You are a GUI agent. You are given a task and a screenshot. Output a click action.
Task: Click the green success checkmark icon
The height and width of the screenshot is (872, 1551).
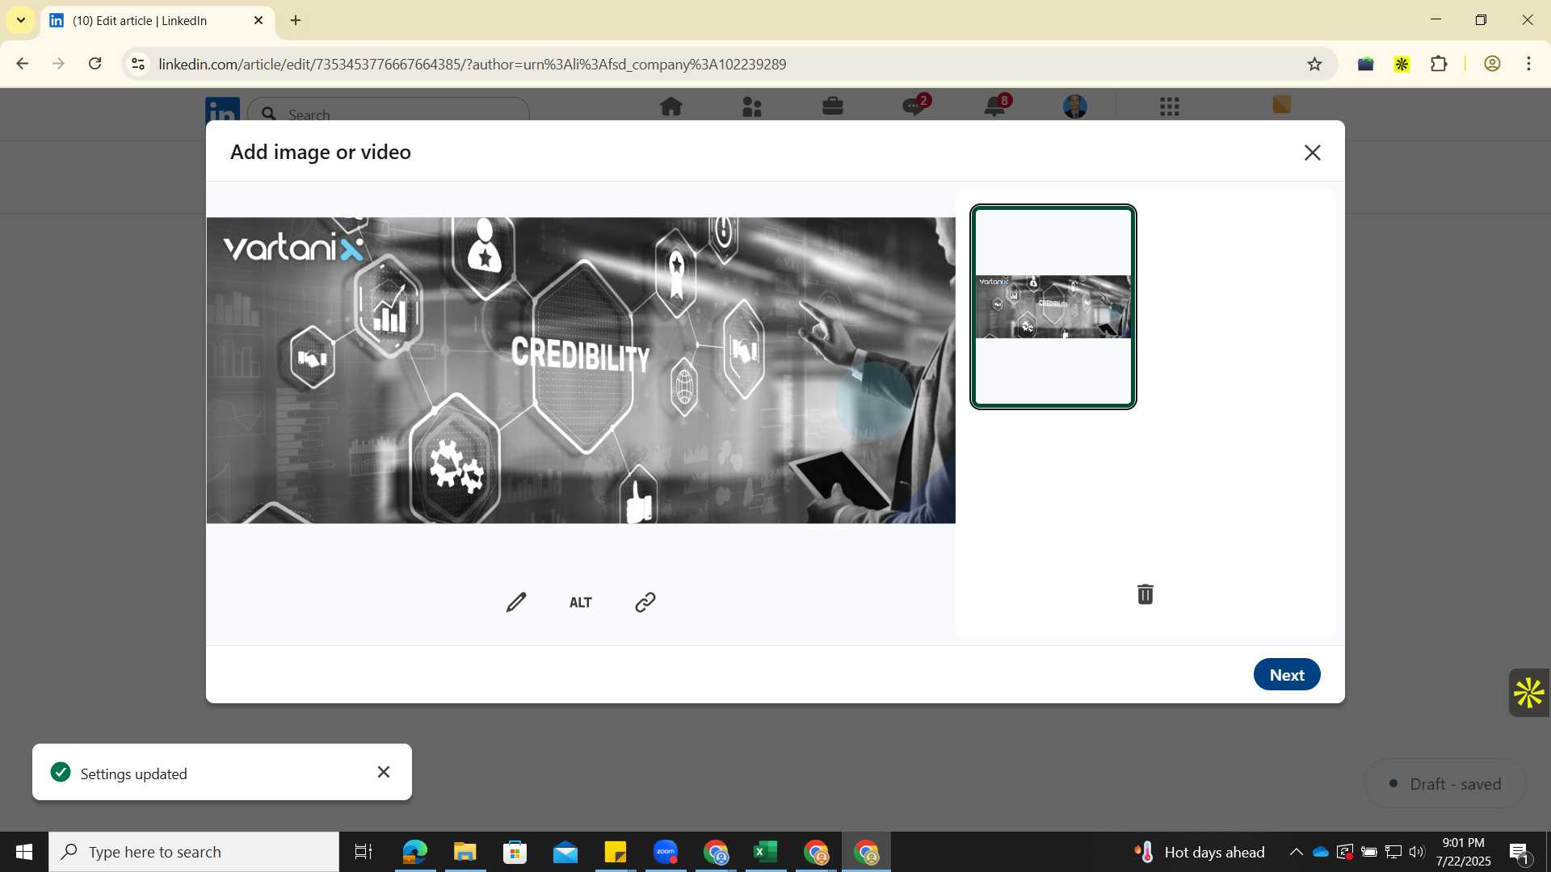coord(61,773)
